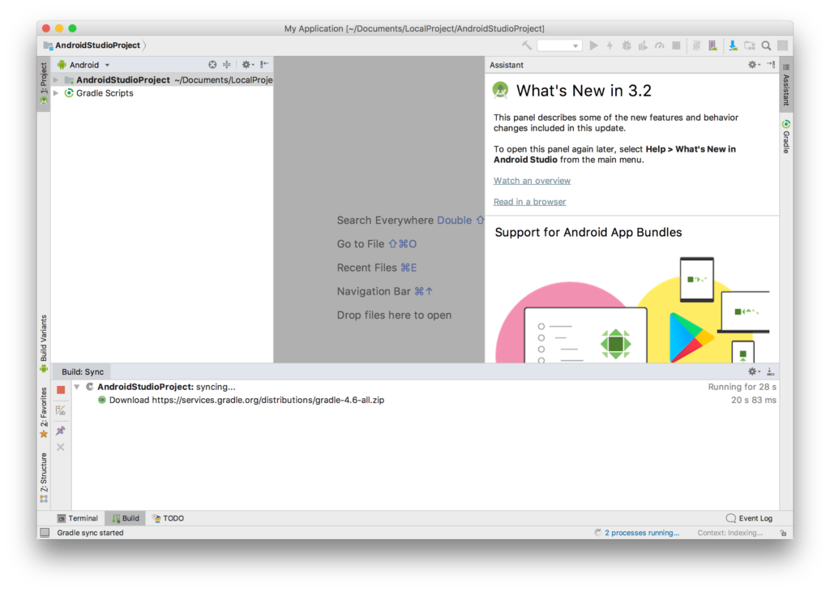This screenshot has width=830, height=592.
Task: Toggle the 1: Project side tab
Action: click(x=44, y=84)
